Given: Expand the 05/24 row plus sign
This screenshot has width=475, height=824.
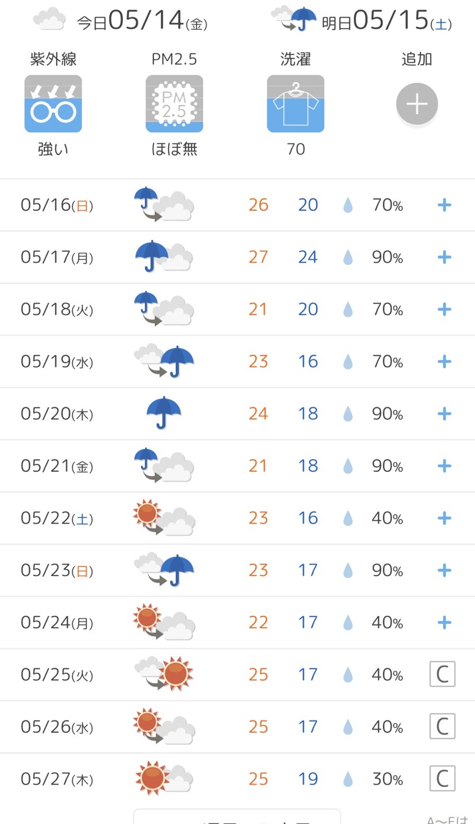Looking at the screenshot, I should coord(444,623).
